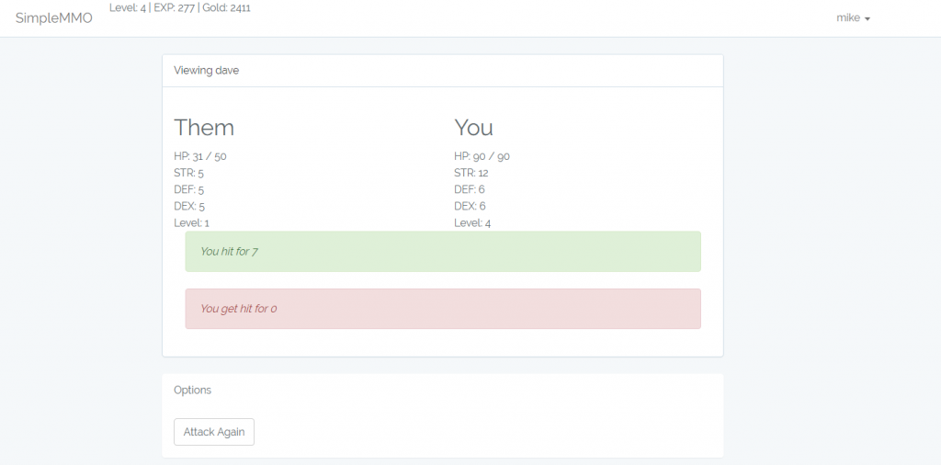Click the 'Them' heading
Screen dimensions: 941x465
204,127
